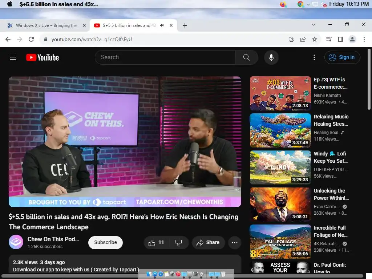Switch to Windows X's Live tab
This screenshot has height=279, width=372.
[46, 25]
